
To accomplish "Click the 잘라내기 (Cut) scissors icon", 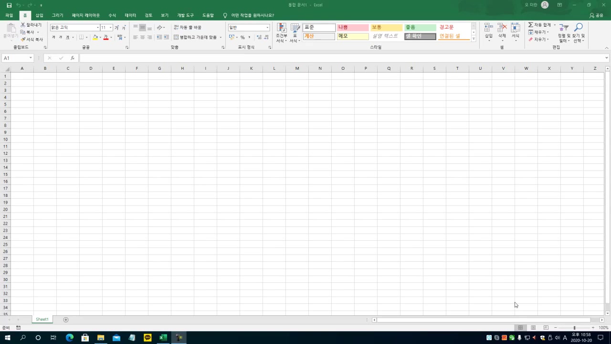I will [x=23, y=25].
